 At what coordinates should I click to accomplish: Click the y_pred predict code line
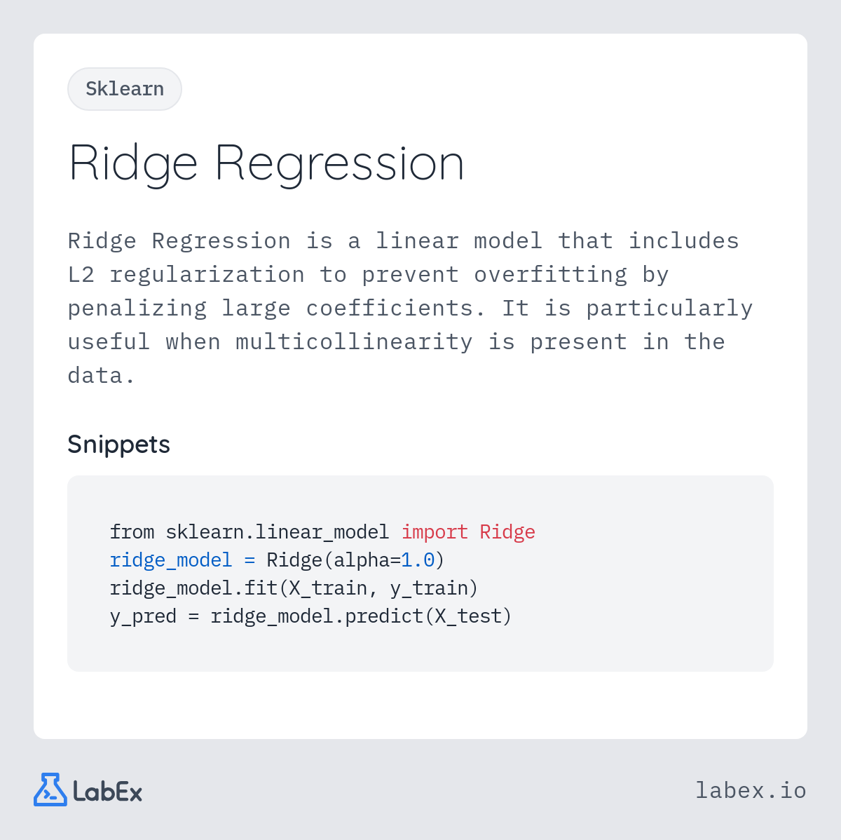click(x=311, y=616)
